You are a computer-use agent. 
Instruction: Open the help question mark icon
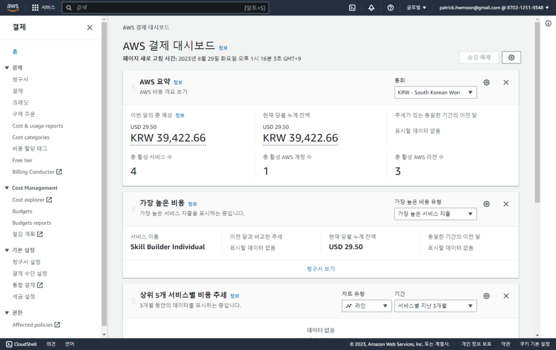(390, 8)
